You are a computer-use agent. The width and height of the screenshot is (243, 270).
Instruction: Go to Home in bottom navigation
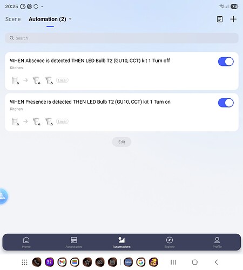point(26,242)
